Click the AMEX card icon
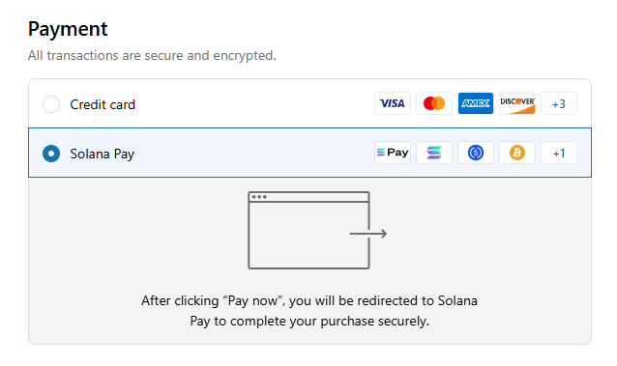This screenshot has width=617, height=366. [x=476, y=103]
